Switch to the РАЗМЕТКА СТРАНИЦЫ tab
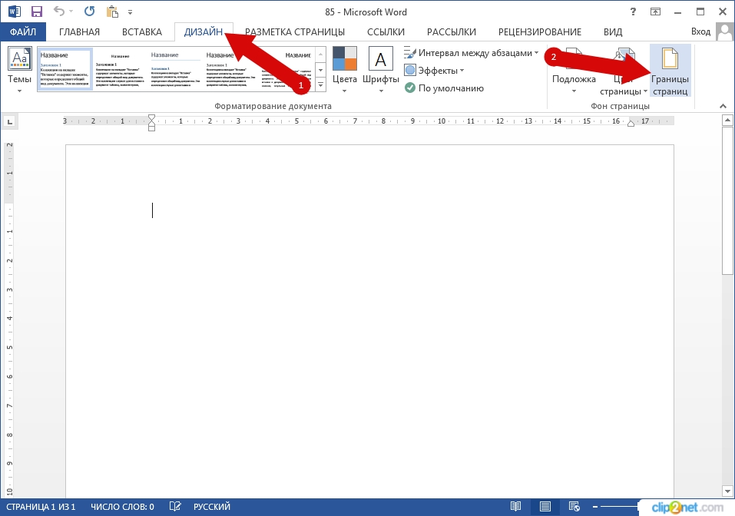Image resolution: width=735 pixels, height=516 pixels. (295, 32)
